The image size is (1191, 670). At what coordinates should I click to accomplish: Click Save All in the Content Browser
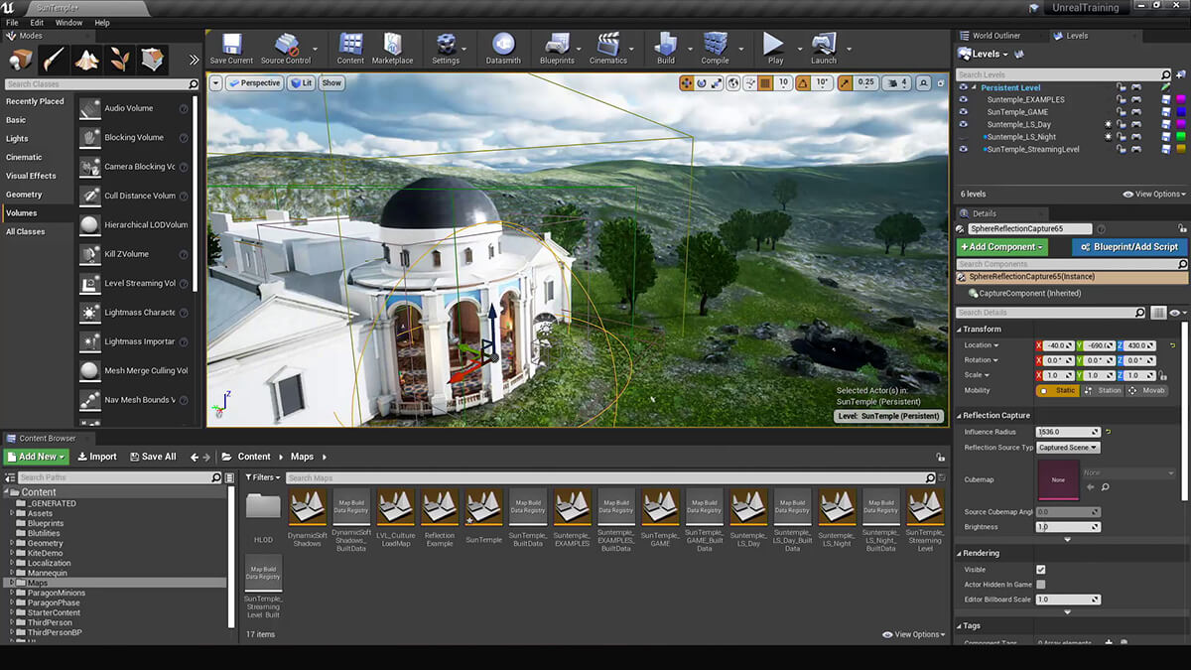coord(152,456)
